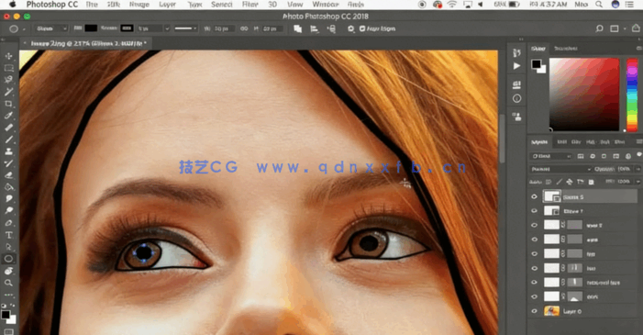The height and width of the screenshot is (335, 643).
Task: Select the Eraser tool
Action: 8,175
